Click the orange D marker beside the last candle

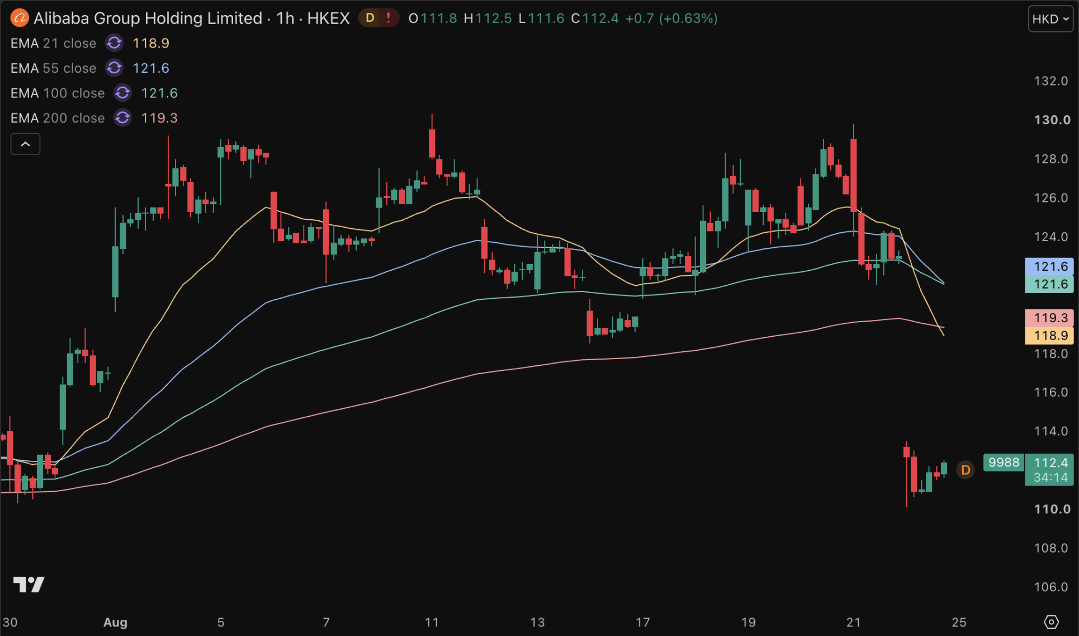pos(966,470)
